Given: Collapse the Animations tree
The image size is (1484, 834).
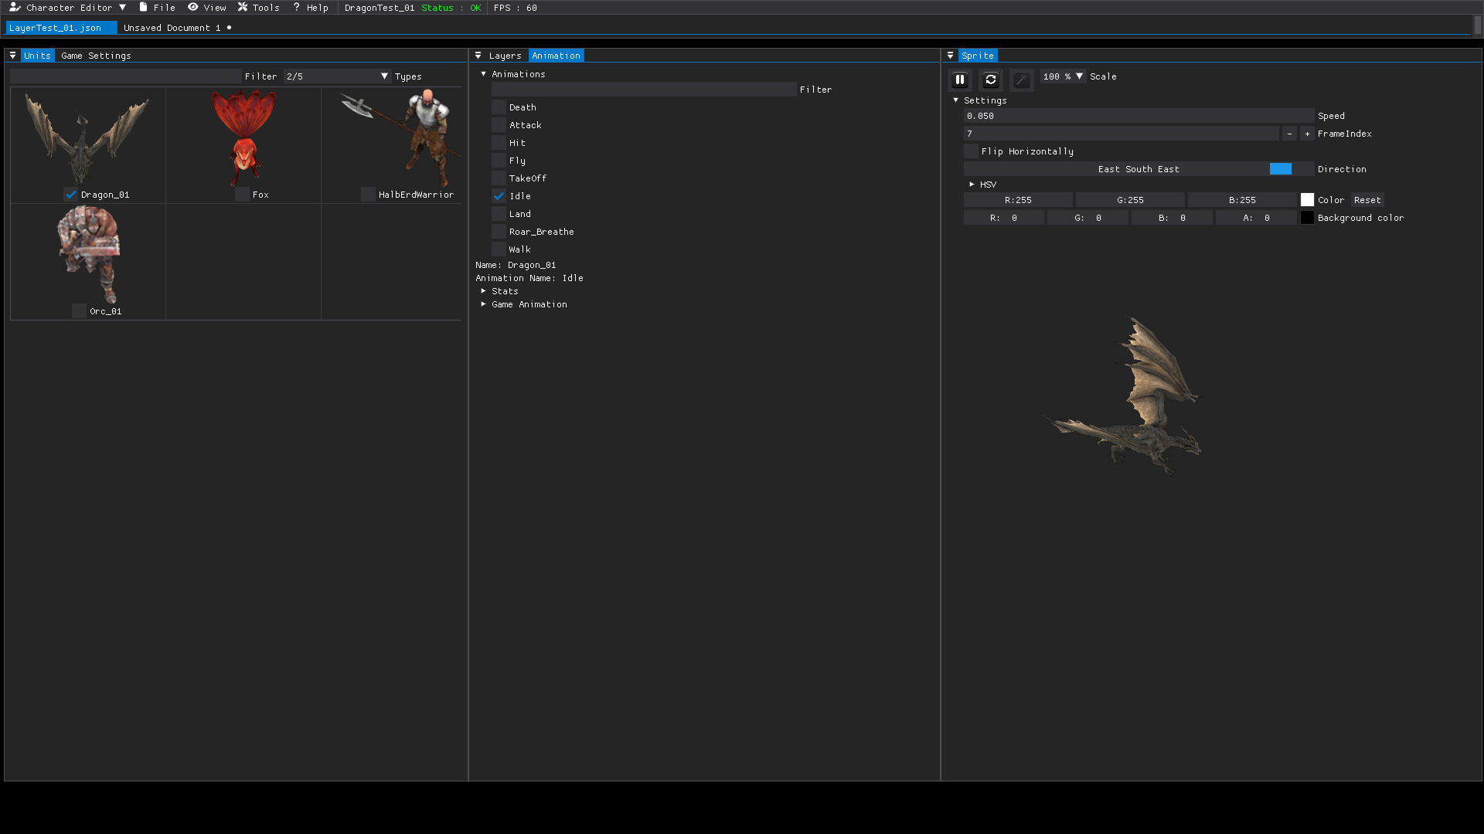Looking at the screenshot, I should tap(484, 73).
